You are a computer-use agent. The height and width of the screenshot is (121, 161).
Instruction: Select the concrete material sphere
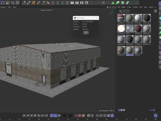pyautogui.click(x=138, y=39)
